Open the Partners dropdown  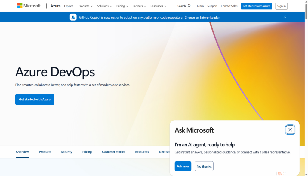click(x=139, y=6)
